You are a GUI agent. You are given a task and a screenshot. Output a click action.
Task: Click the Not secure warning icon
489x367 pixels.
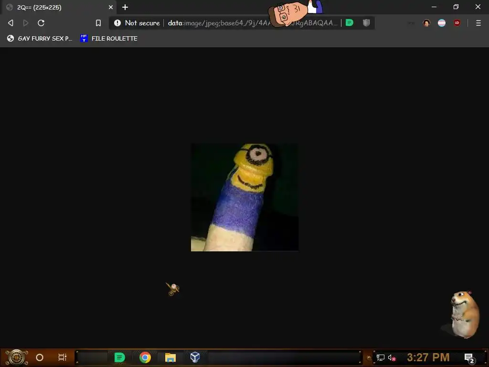tap(117, 23)
